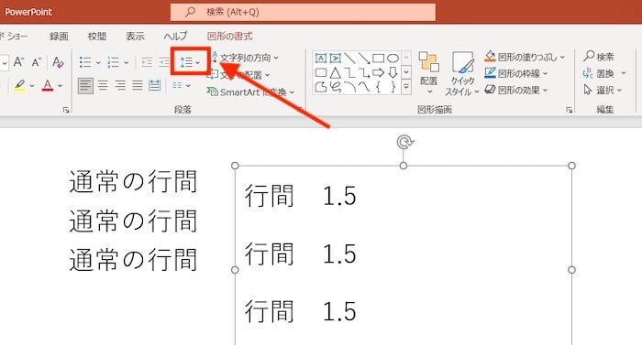Move the shapes gallery down one row
This screenshot has height=345, width=642.
tap(406, 72)
